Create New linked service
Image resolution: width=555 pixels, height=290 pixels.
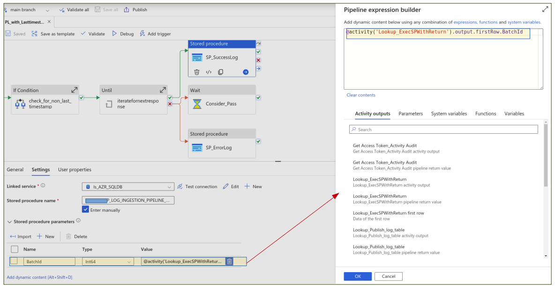[x=253, y=186]
